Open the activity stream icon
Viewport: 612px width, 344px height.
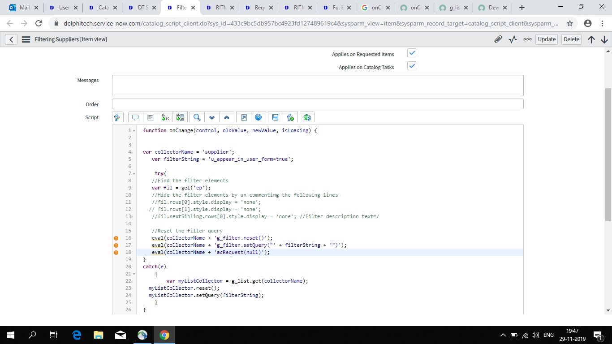[x=513, y=39]
